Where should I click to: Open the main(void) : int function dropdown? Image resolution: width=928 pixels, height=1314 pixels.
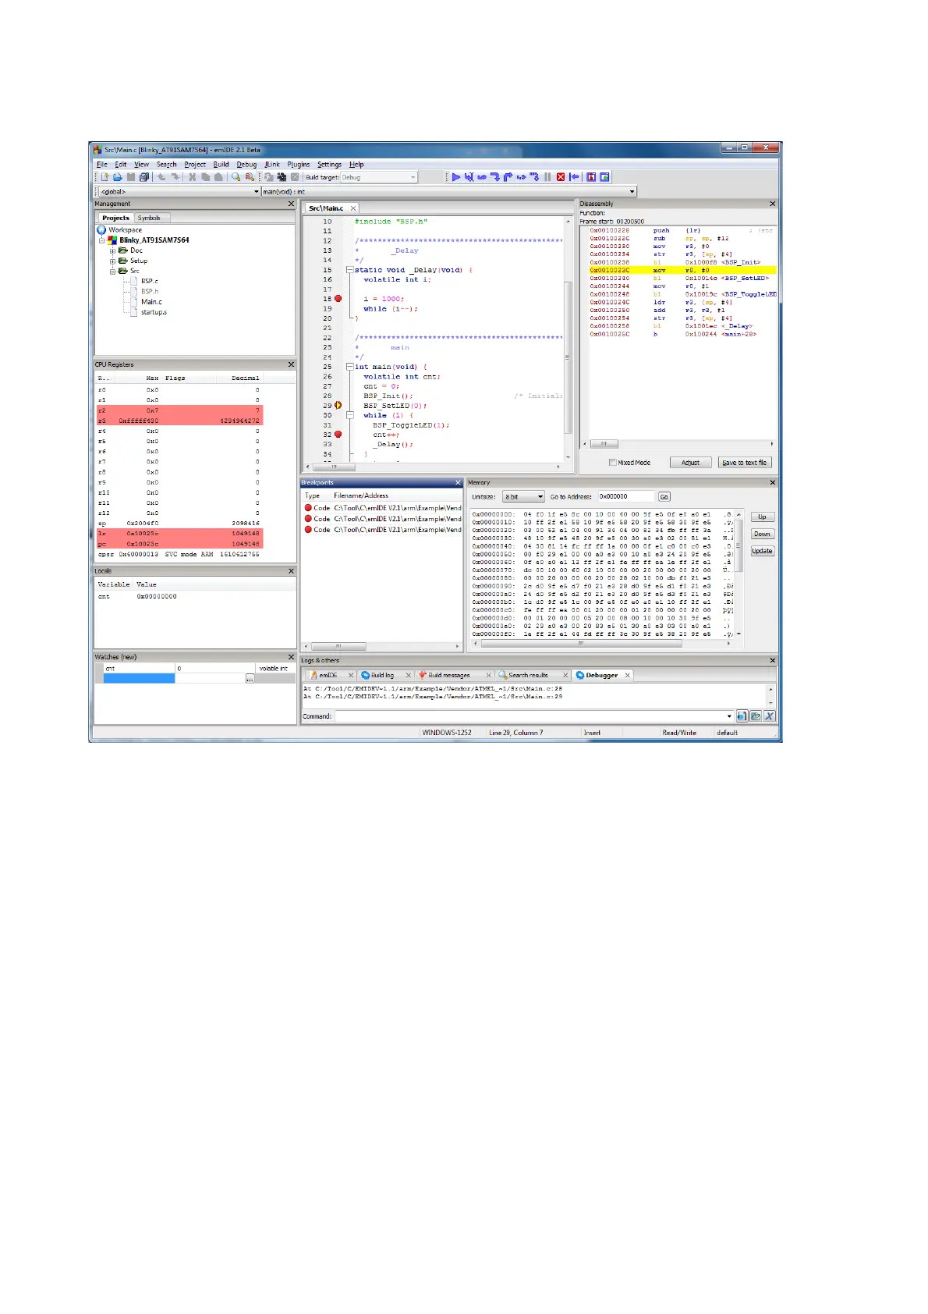pyautogui.click(x=449, y=191)
